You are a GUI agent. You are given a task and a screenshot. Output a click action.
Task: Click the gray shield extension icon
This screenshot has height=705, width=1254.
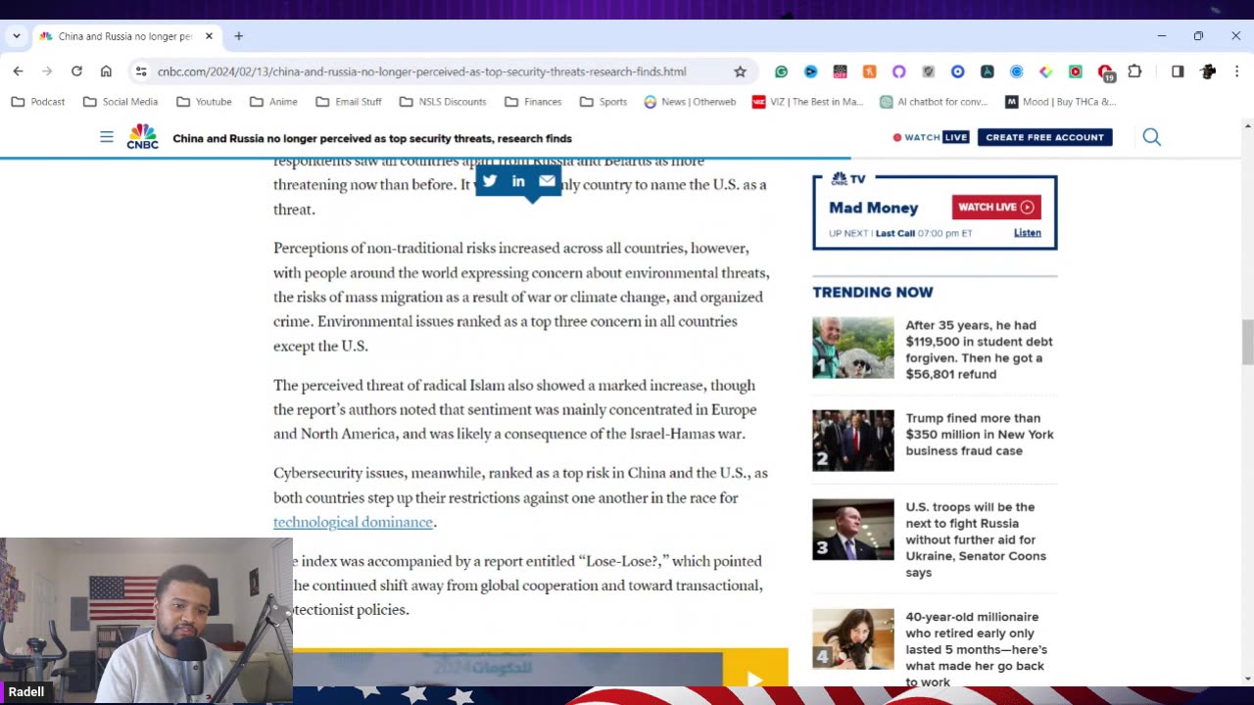(x=928, y=71)
